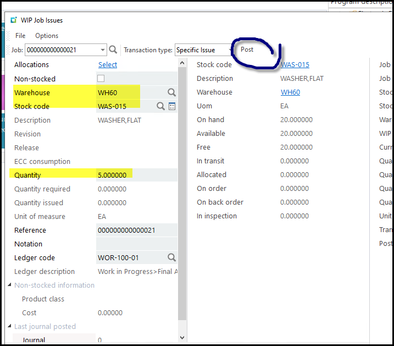The width and height of the screenshot is (394, 346).
Task: Collapse the Last journal posted section
Action: (9, 327)
